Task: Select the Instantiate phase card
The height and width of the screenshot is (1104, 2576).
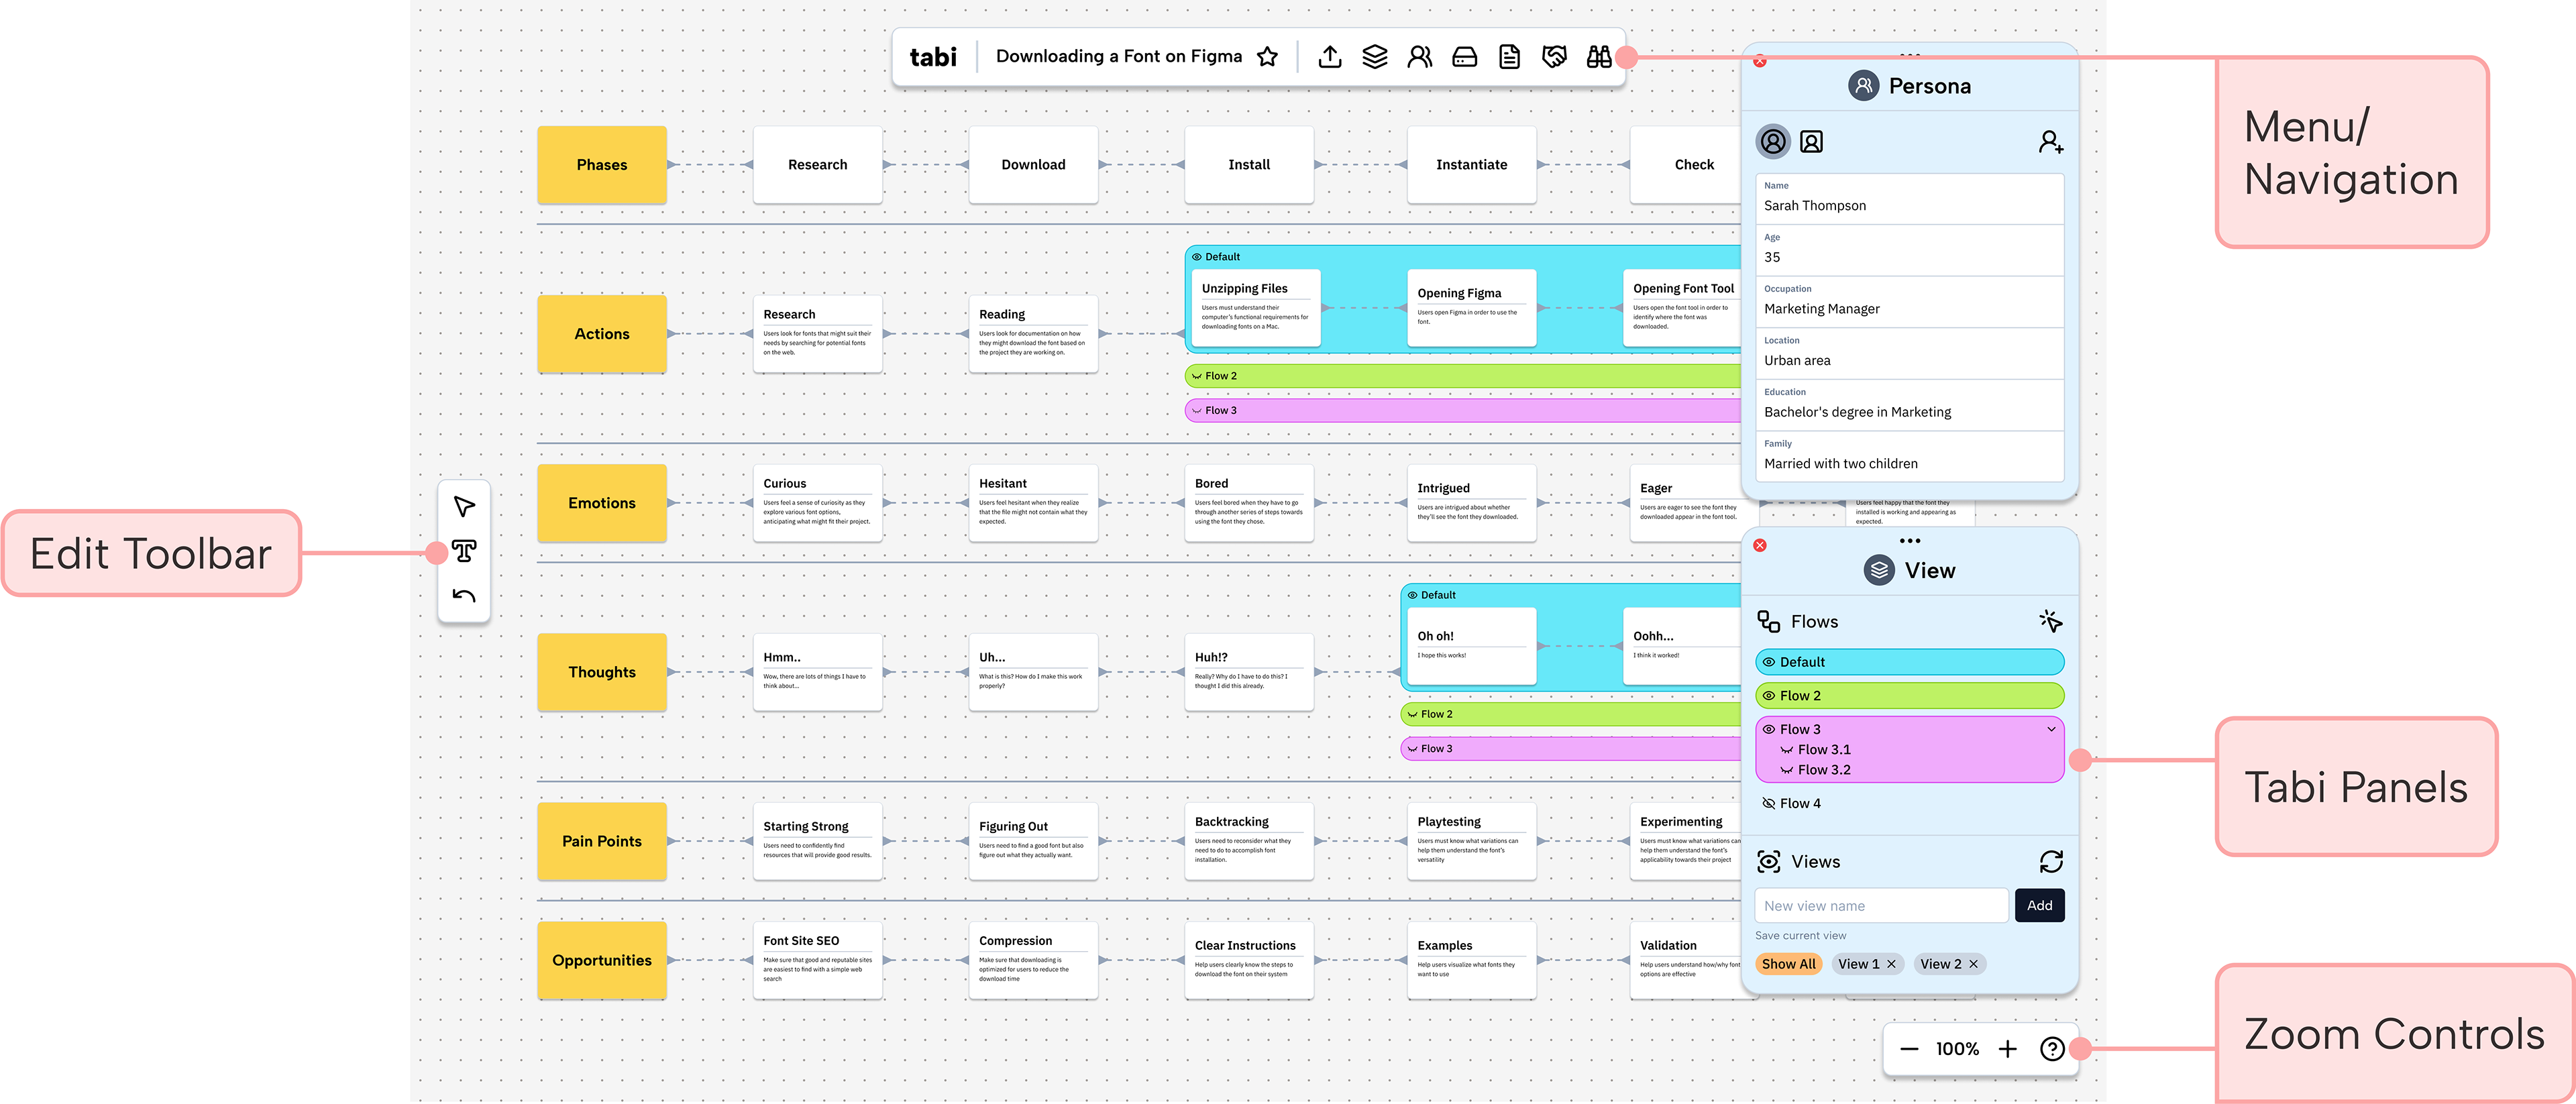Action: pos(1471,165)
